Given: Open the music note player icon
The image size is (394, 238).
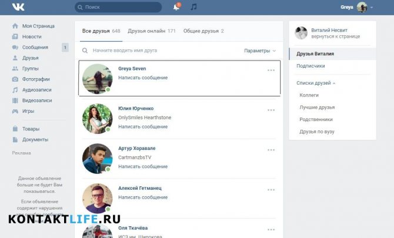Looking at the screenshot, I should (x=193, y=7).
